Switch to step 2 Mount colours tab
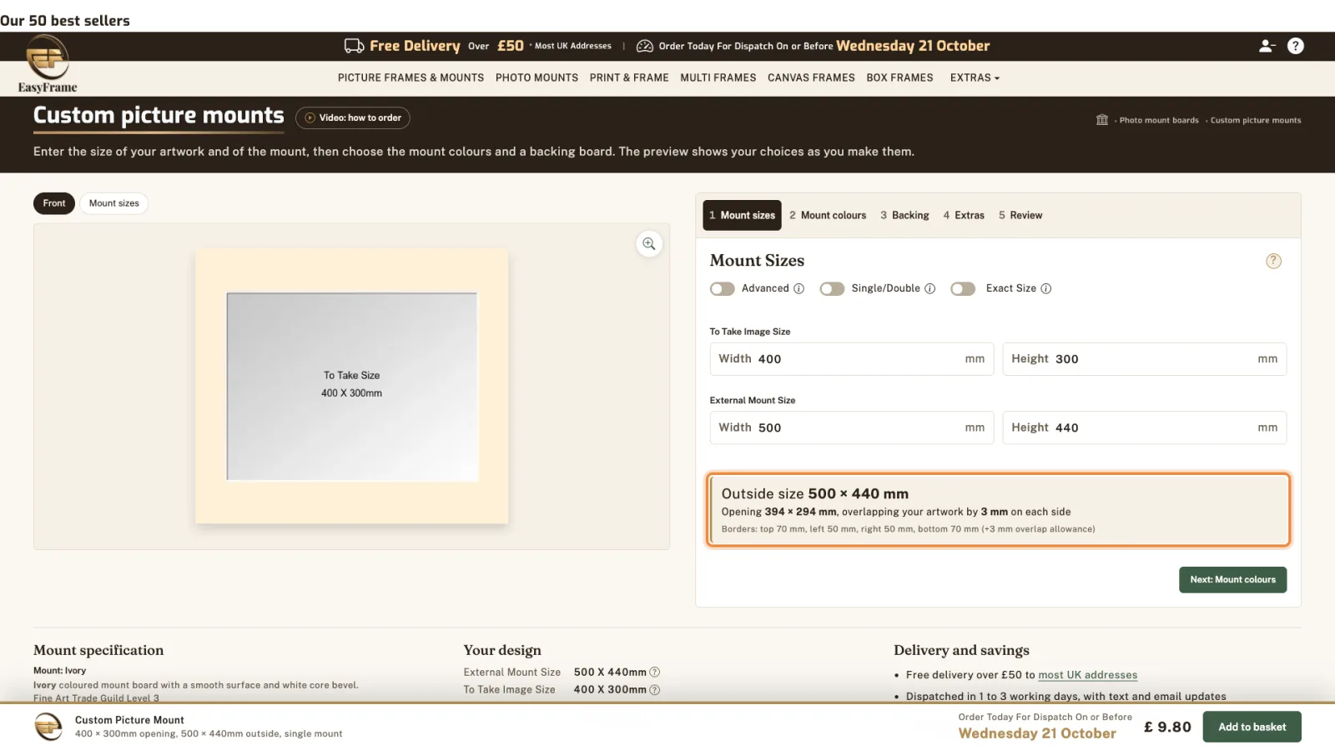 pyautogui.click(x=828, y=215)
